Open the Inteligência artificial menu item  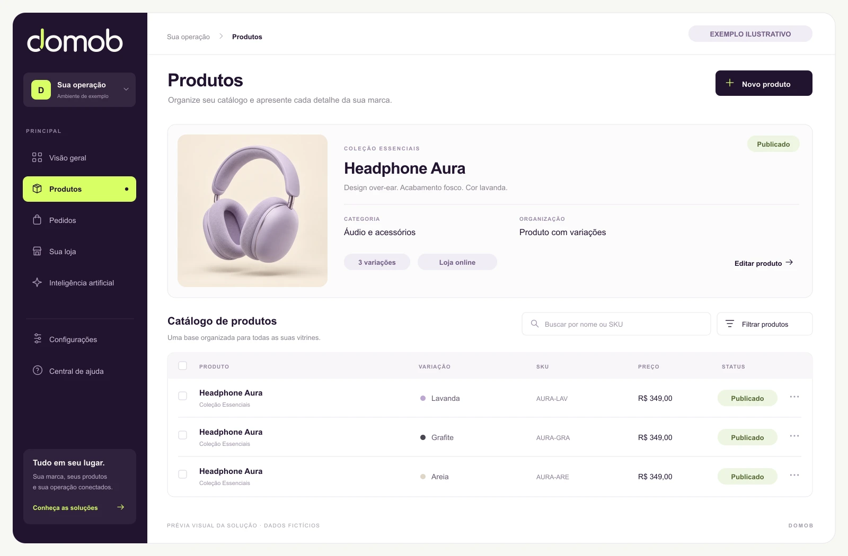pyautogui.click(x=79, y=283)
